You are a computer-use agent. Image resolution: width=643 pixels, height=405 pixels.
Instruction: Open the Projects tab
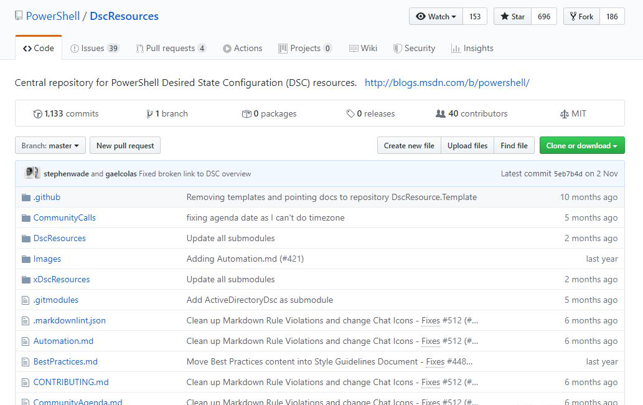click(305, 48)
